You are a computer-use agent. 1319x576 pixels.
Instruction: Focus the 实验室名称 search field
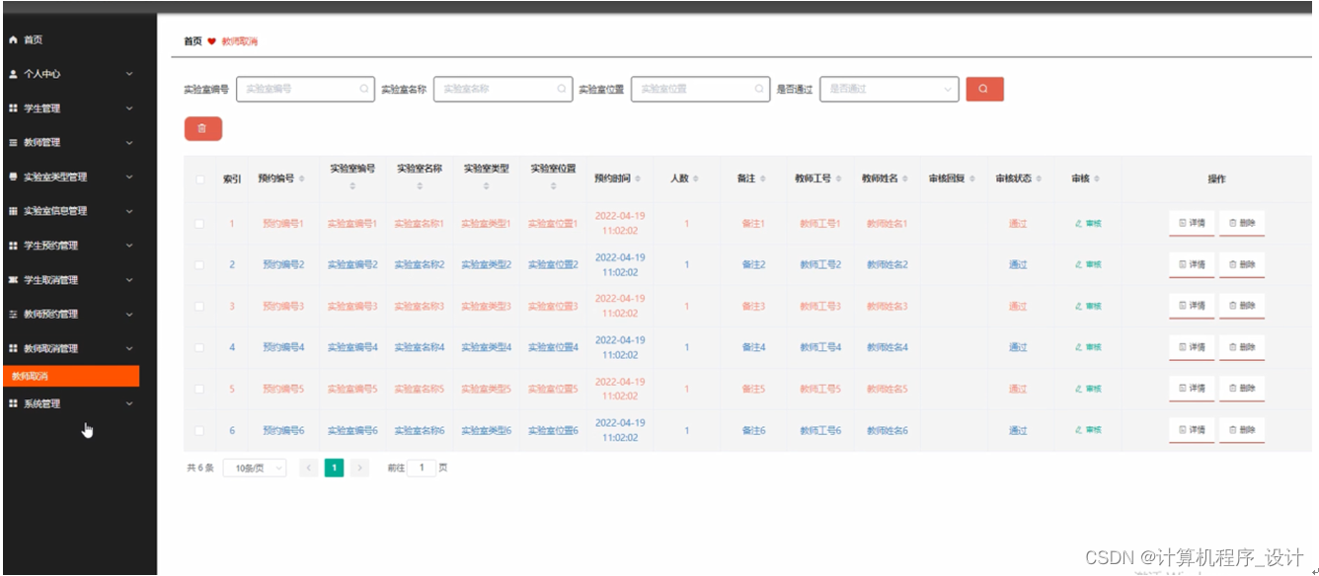point(503,89)
